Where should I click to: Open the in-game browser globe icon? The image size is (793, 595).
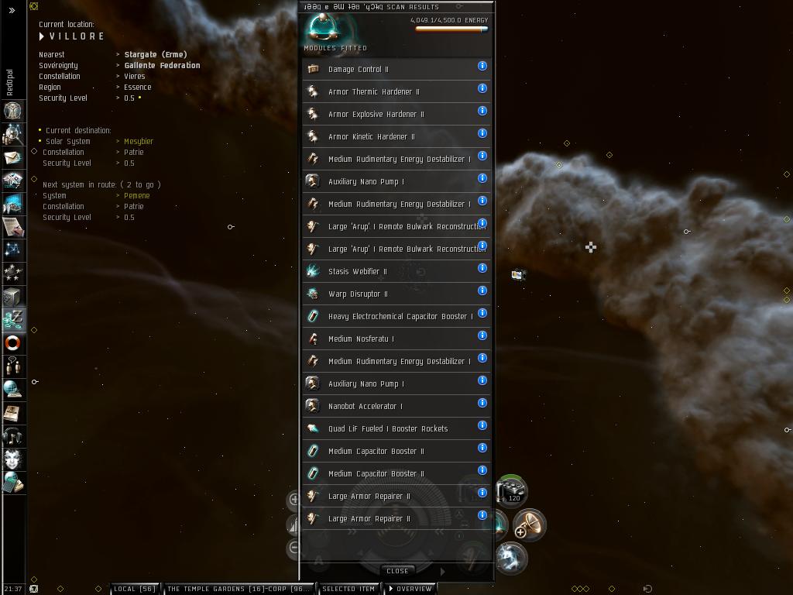(x=12, y=389)
